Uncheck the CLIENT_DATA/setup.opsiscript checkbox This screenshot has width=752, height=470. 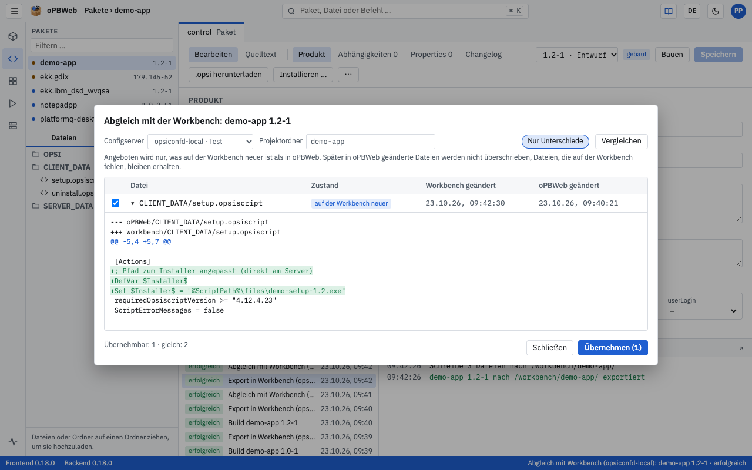[x=116, y=203]
